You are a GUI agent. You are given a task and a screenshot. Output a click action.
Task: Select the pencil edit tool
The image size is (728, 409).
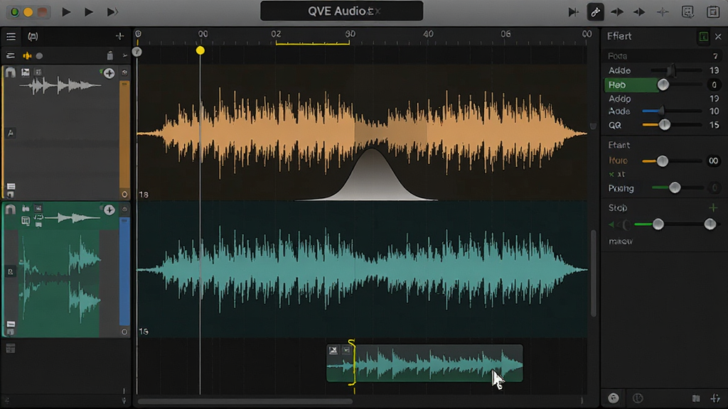click(595, 12)
